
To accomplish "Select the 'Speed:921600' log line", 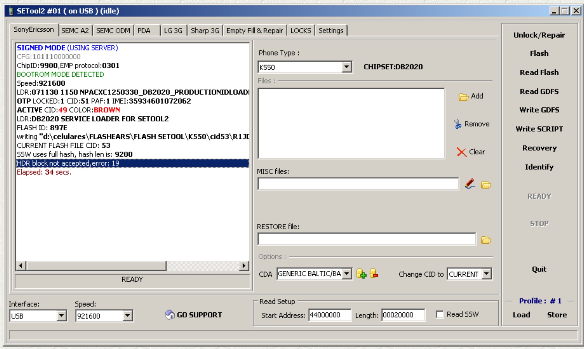I will pyautogui.click(x=41, y=83).
